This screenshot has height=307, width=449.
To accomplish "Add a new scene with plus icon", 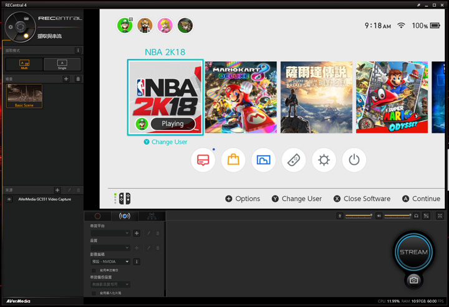I will 66,78.
